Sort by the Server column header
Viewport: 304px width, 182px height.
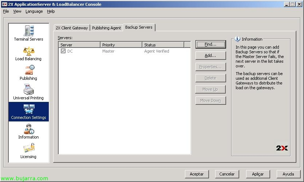point(79,45)
